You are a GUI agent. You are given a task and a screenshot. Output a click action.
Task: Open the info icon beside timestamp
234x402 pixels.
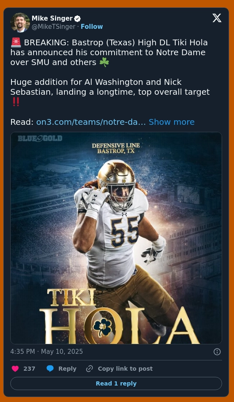tap(217, 352)
